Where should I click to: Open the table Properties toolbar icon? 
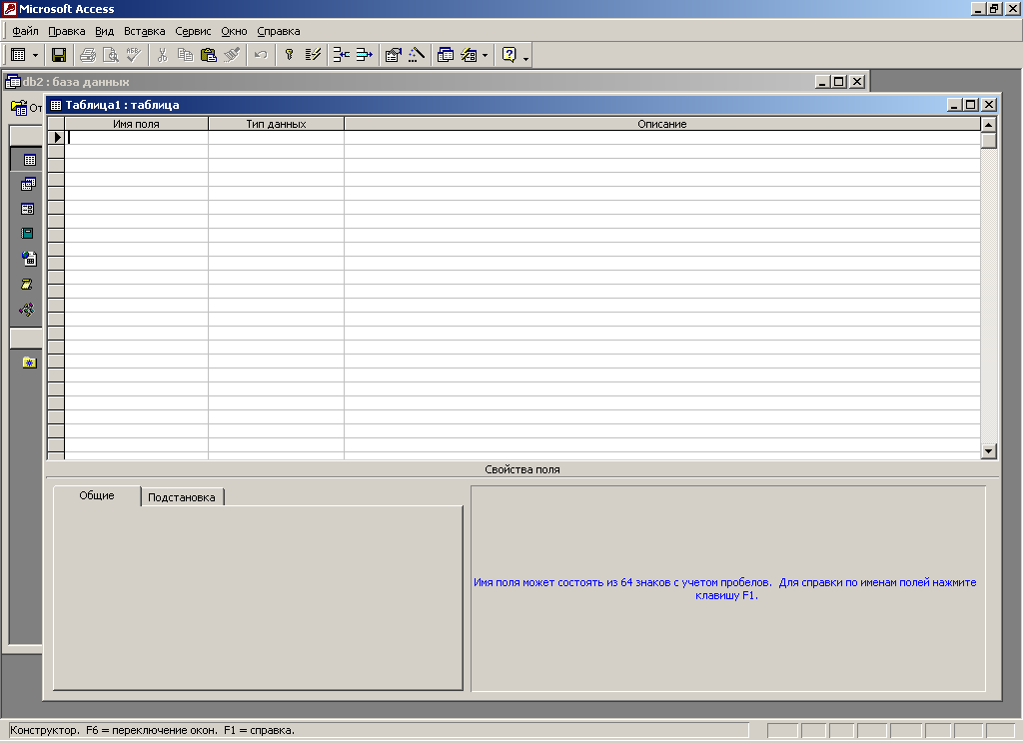pyautogui.click(x=393, y=55)
